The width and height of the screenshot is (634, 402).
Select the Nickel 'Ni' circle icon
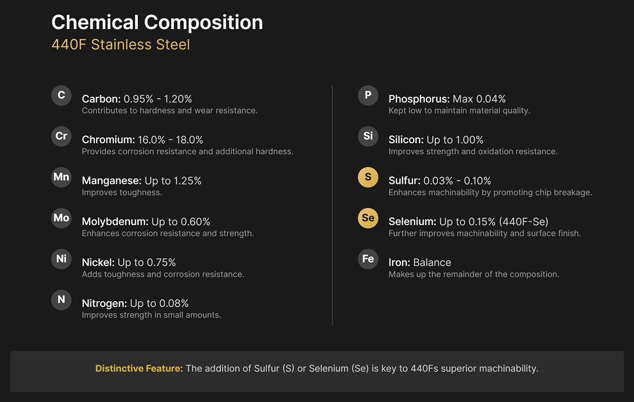[x=61, y=259]
